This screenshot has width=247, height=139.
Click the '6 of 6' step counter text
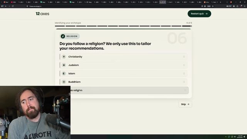click(x=189, y=23)
